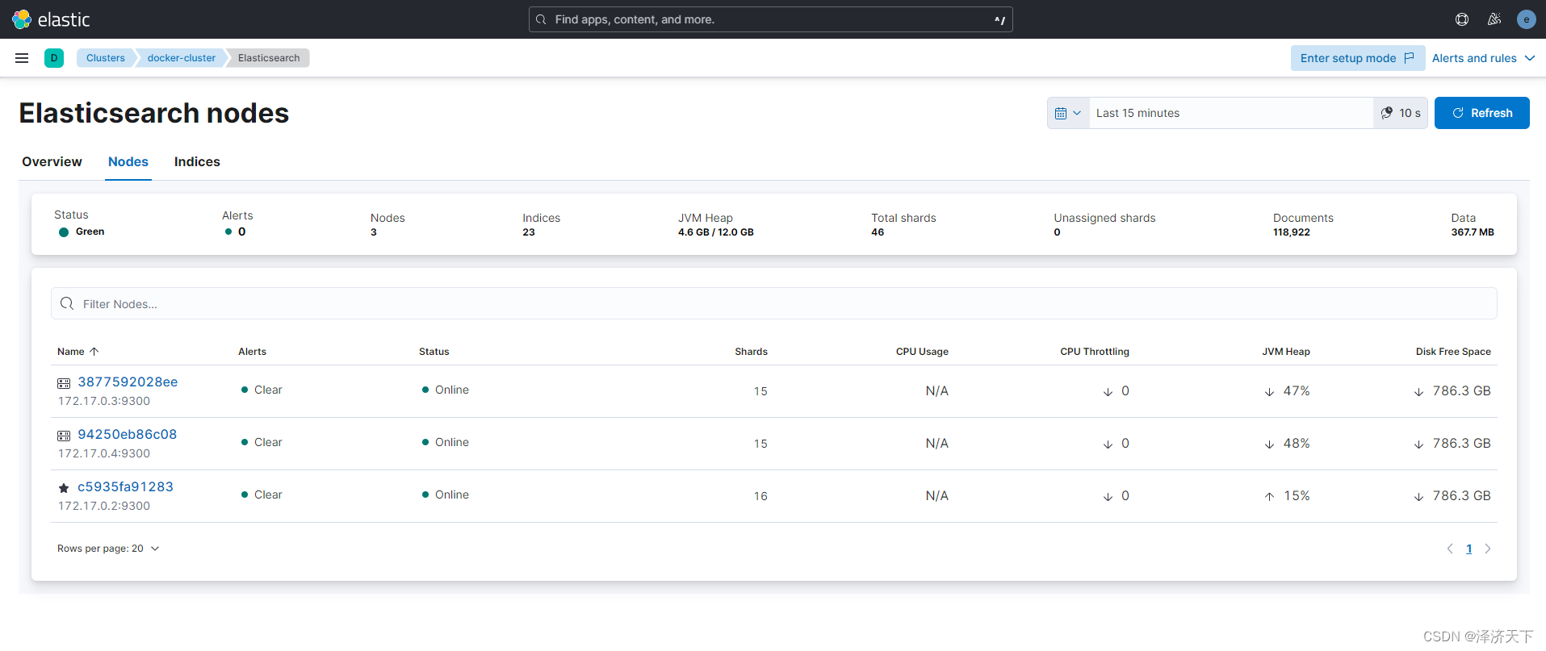Click the Green cluster status indicator
1546x651 pixels.
pos(82,232)
